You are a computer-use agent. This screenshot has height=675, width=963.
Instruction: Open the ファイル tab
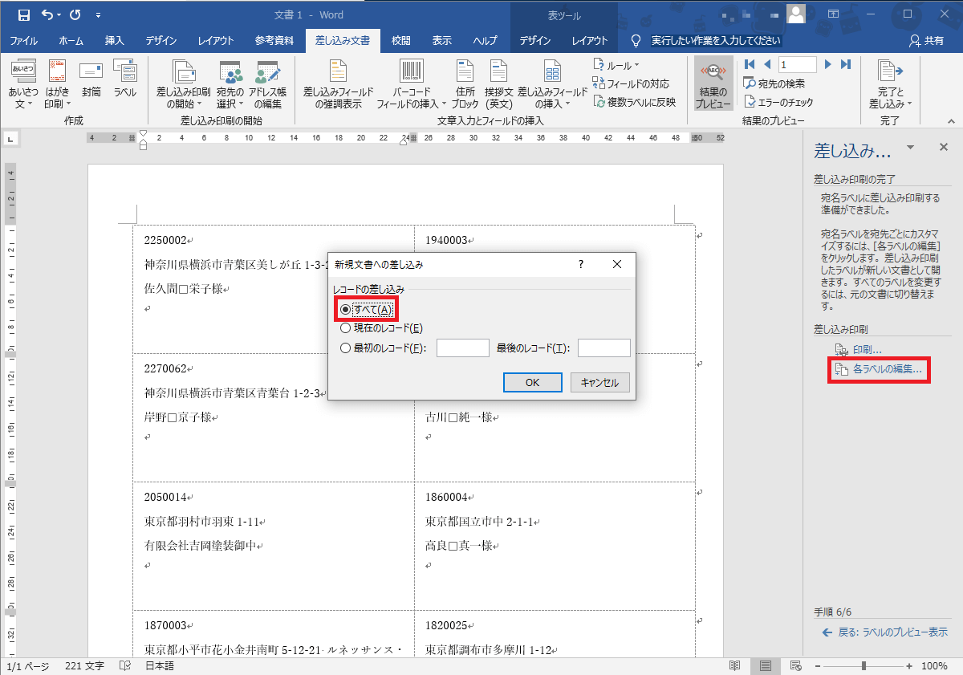23,41
